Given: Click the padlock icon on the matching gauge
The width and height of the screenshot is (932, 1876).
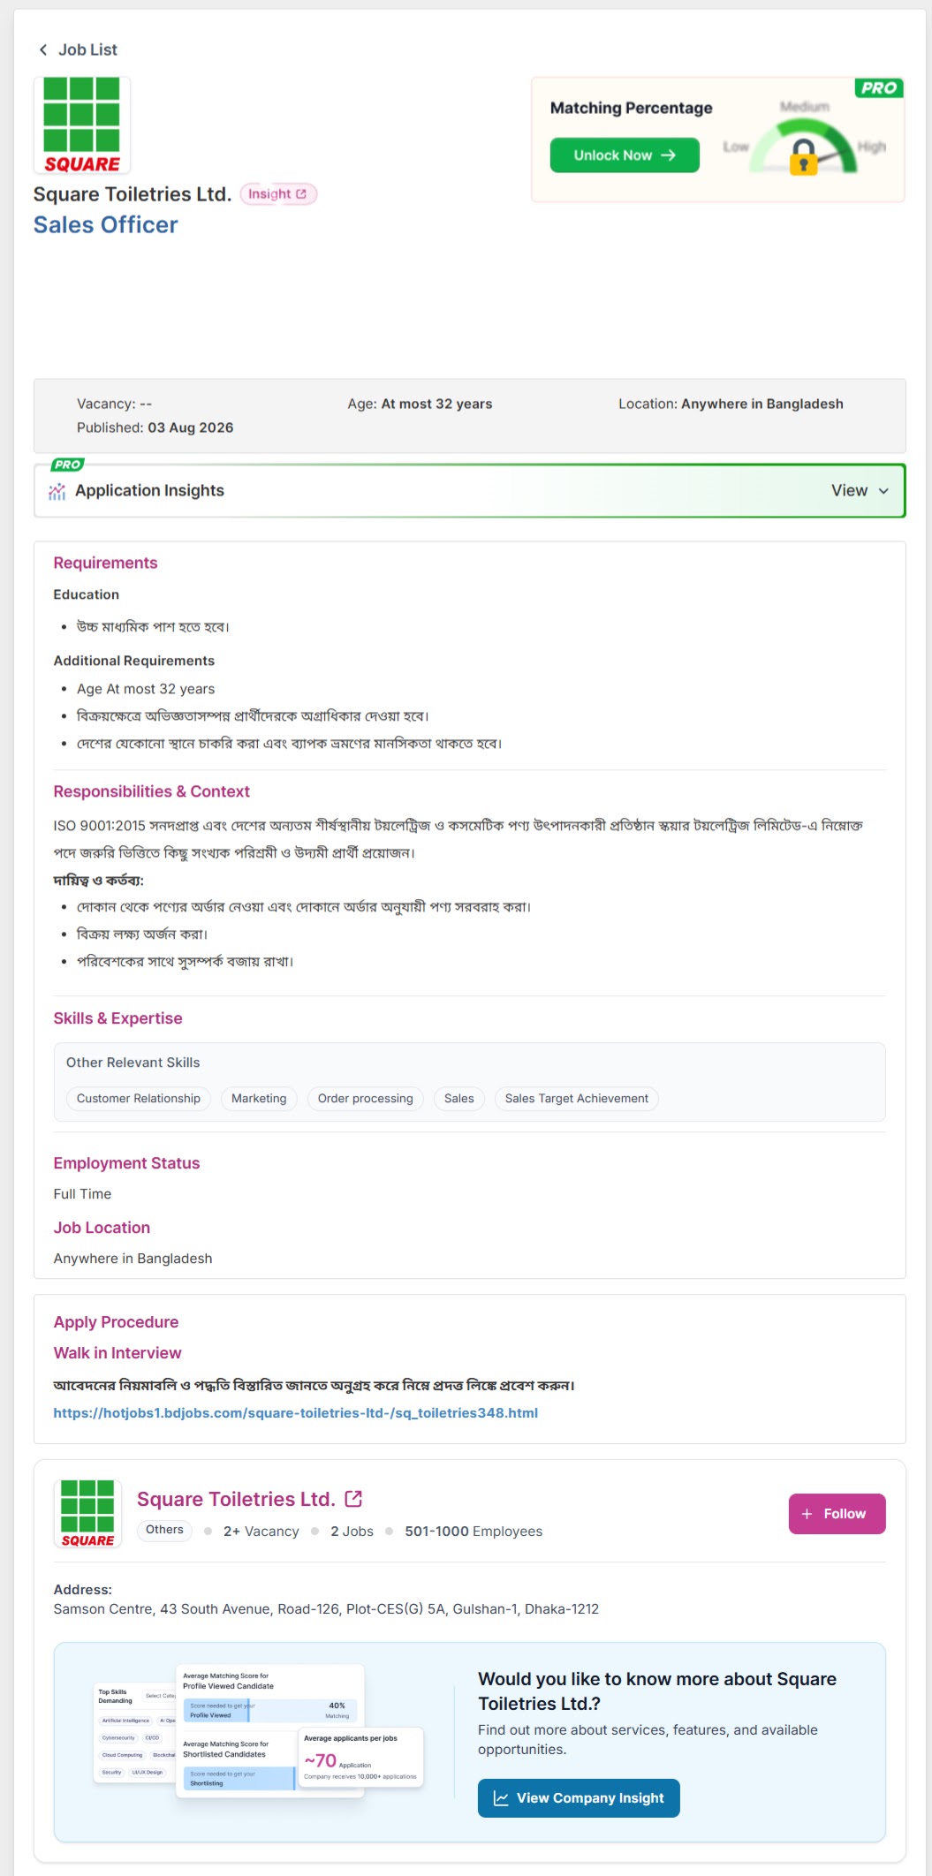Looking at the screenshot, I should point(803,157).
